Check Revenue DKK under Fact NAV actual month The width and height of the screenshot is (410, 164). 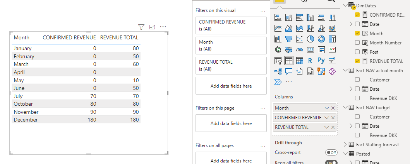(357, 98)
